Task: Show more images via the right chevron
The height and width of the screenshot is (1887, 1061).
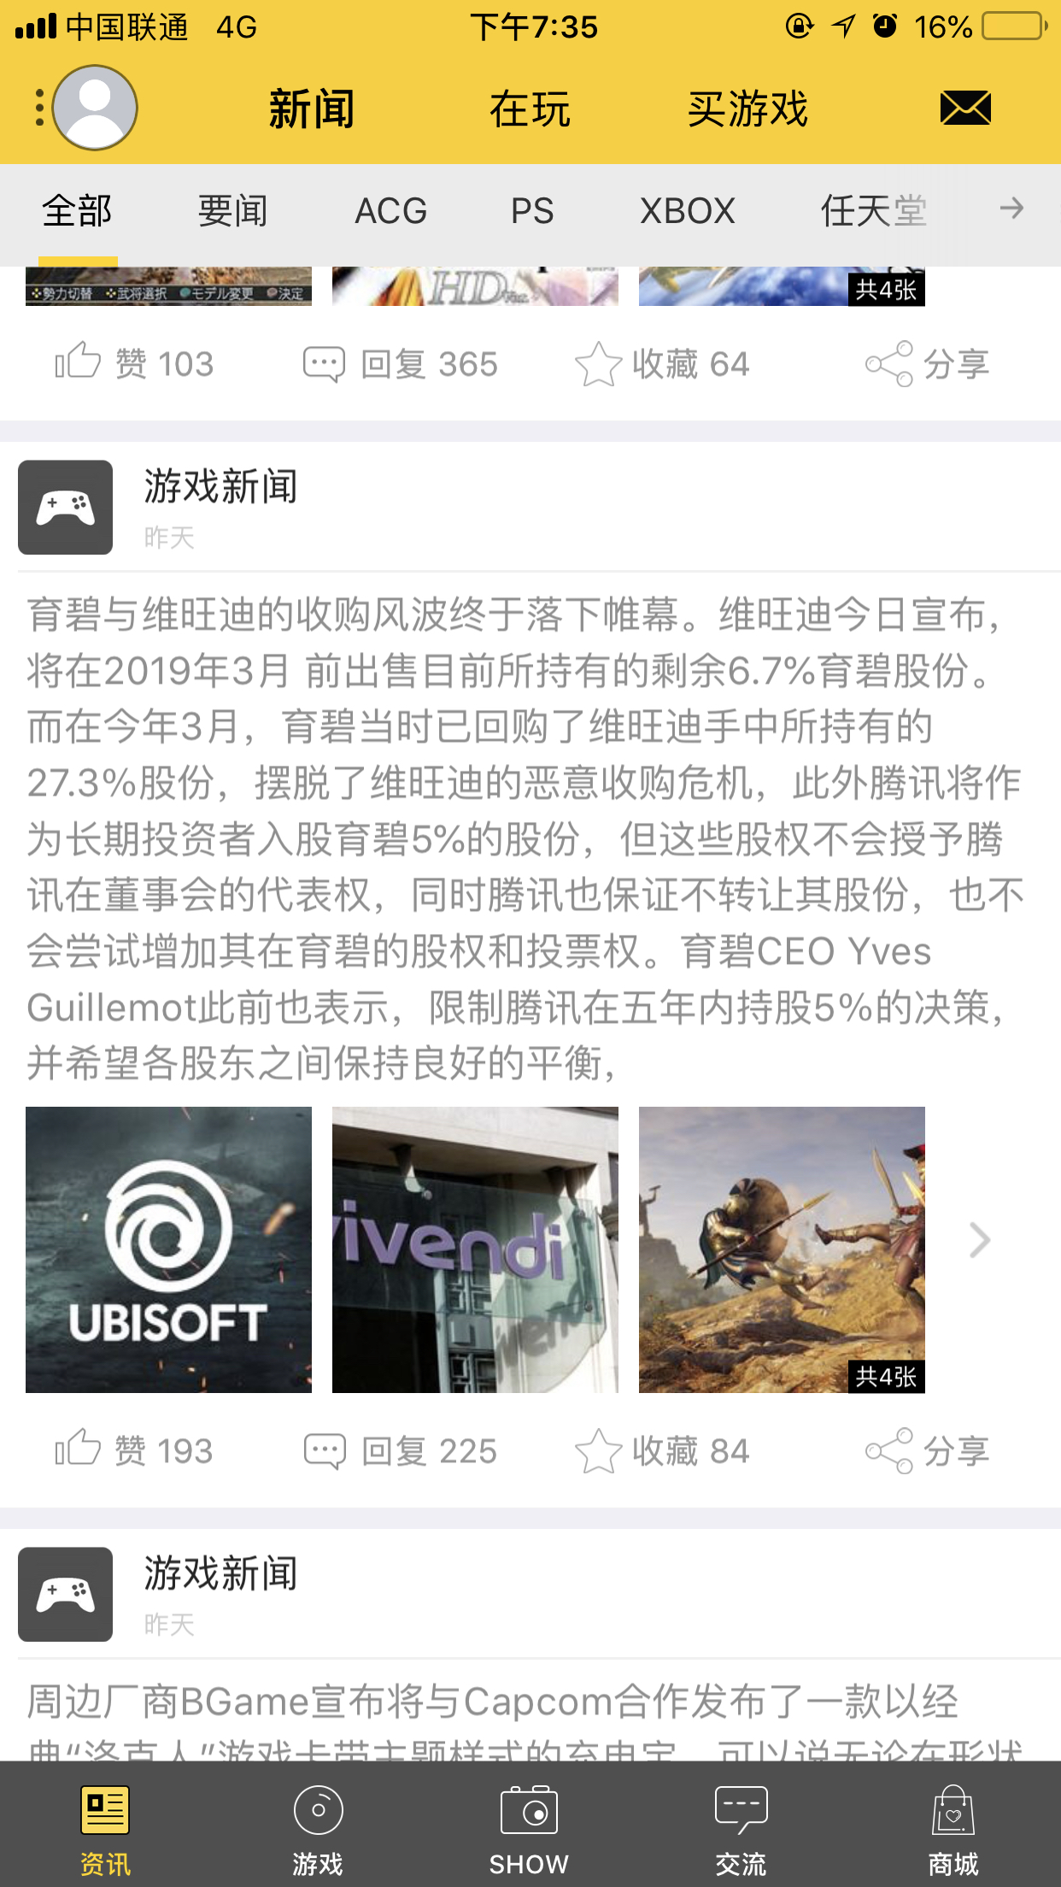Action: 980,1240
